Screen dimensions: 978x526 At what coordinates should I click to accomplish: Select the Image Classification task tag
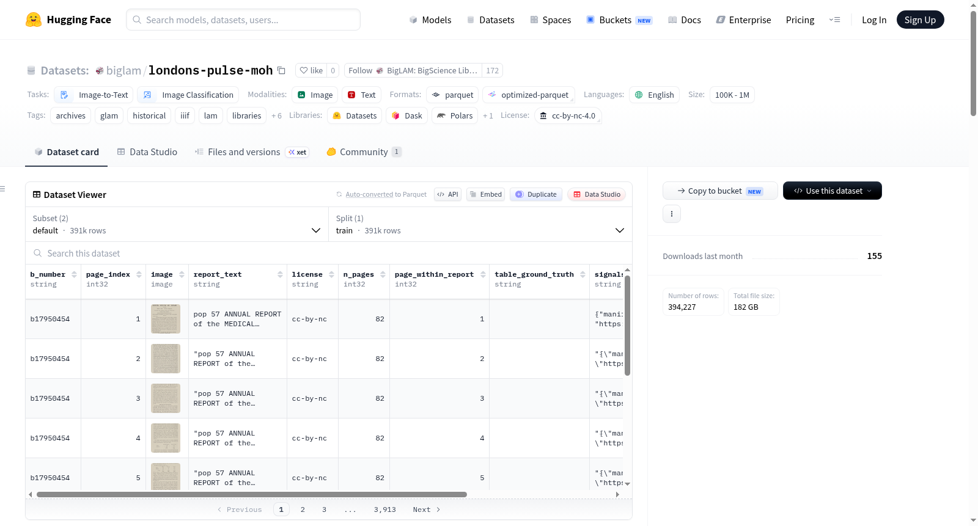pyautogui.click(x=188, y=95)
